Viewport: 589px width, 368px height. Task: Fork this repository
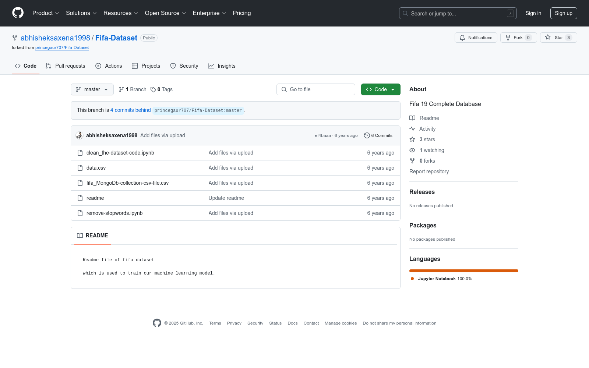(519, 38)
